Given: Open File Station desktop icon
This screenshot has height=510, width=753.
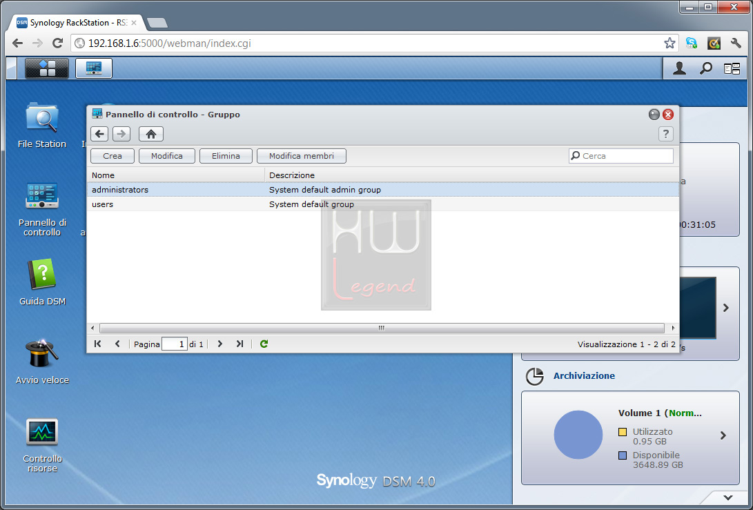Looking at the screenshot, I should (42, 125).
